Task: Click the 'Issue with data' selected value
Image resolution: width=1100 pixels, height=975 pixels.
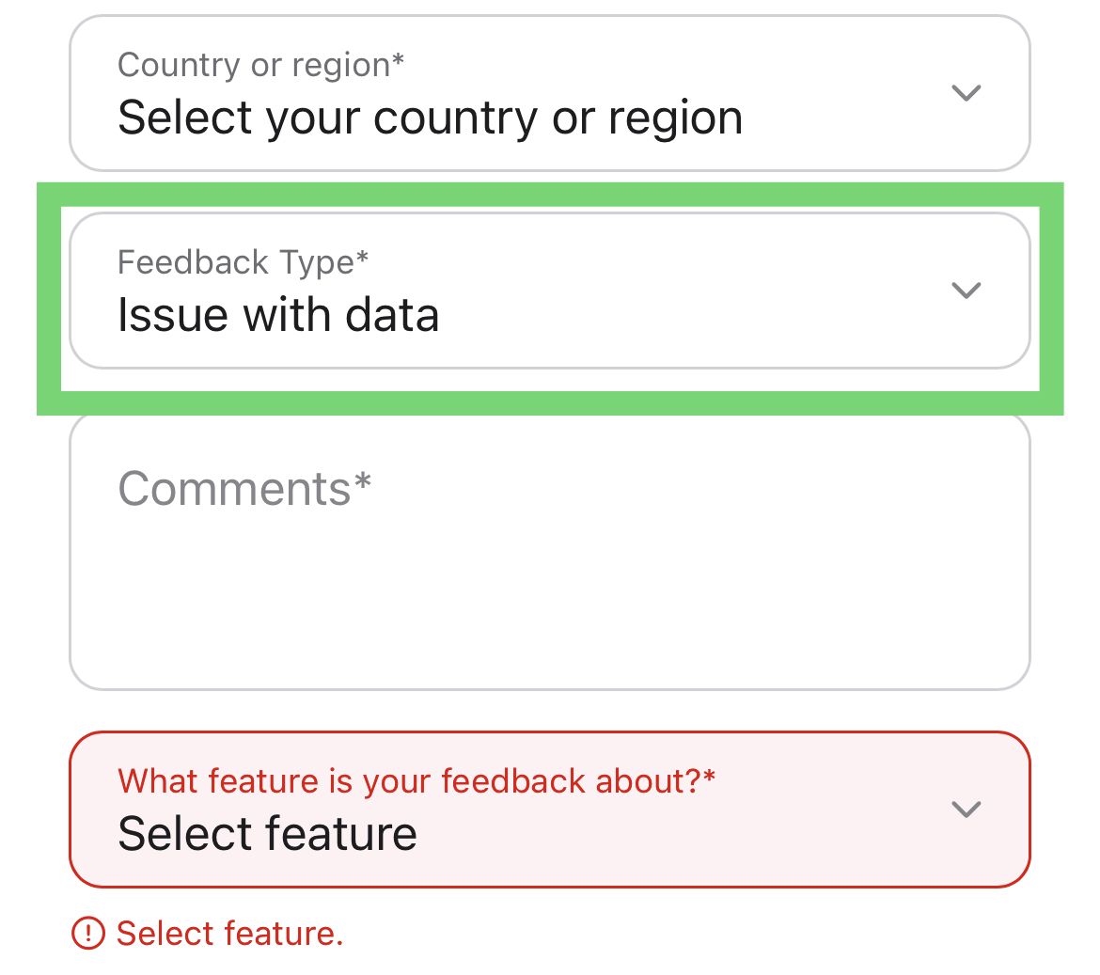Action: tap(278, 315)
